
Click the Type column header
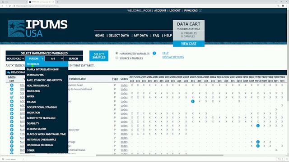point(115,79)
